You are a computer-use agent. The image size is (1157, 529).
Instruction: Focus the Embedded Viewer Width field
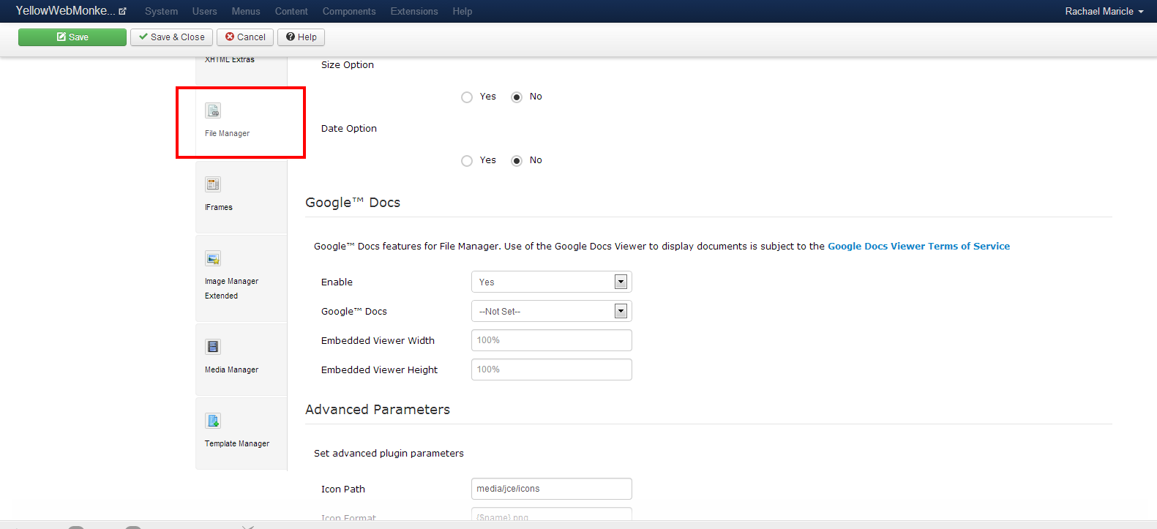[552, 340]
